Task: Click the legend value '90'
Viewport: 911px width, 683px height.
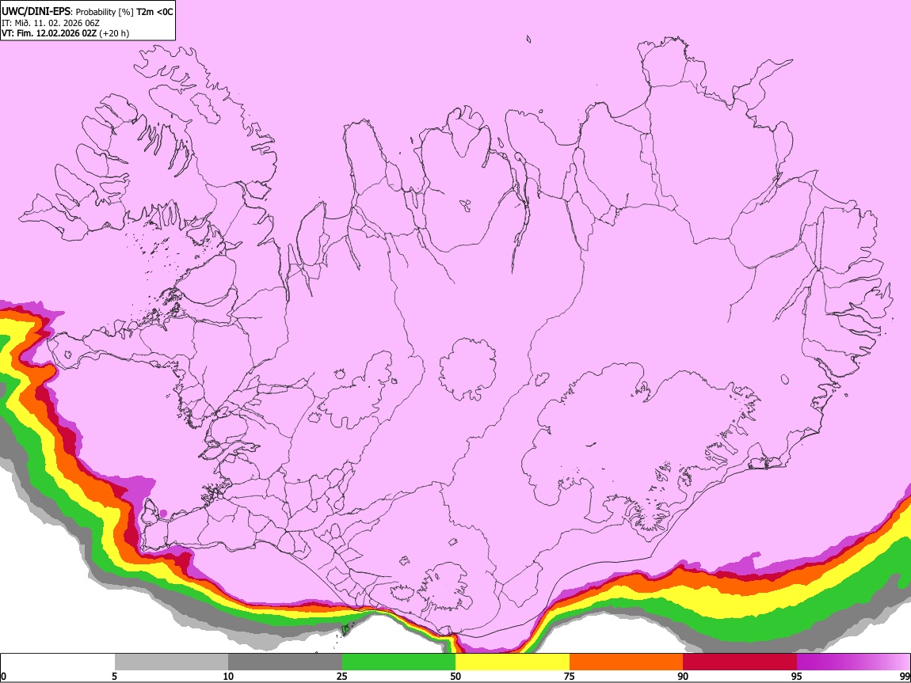Action: [x=683, y=676]
